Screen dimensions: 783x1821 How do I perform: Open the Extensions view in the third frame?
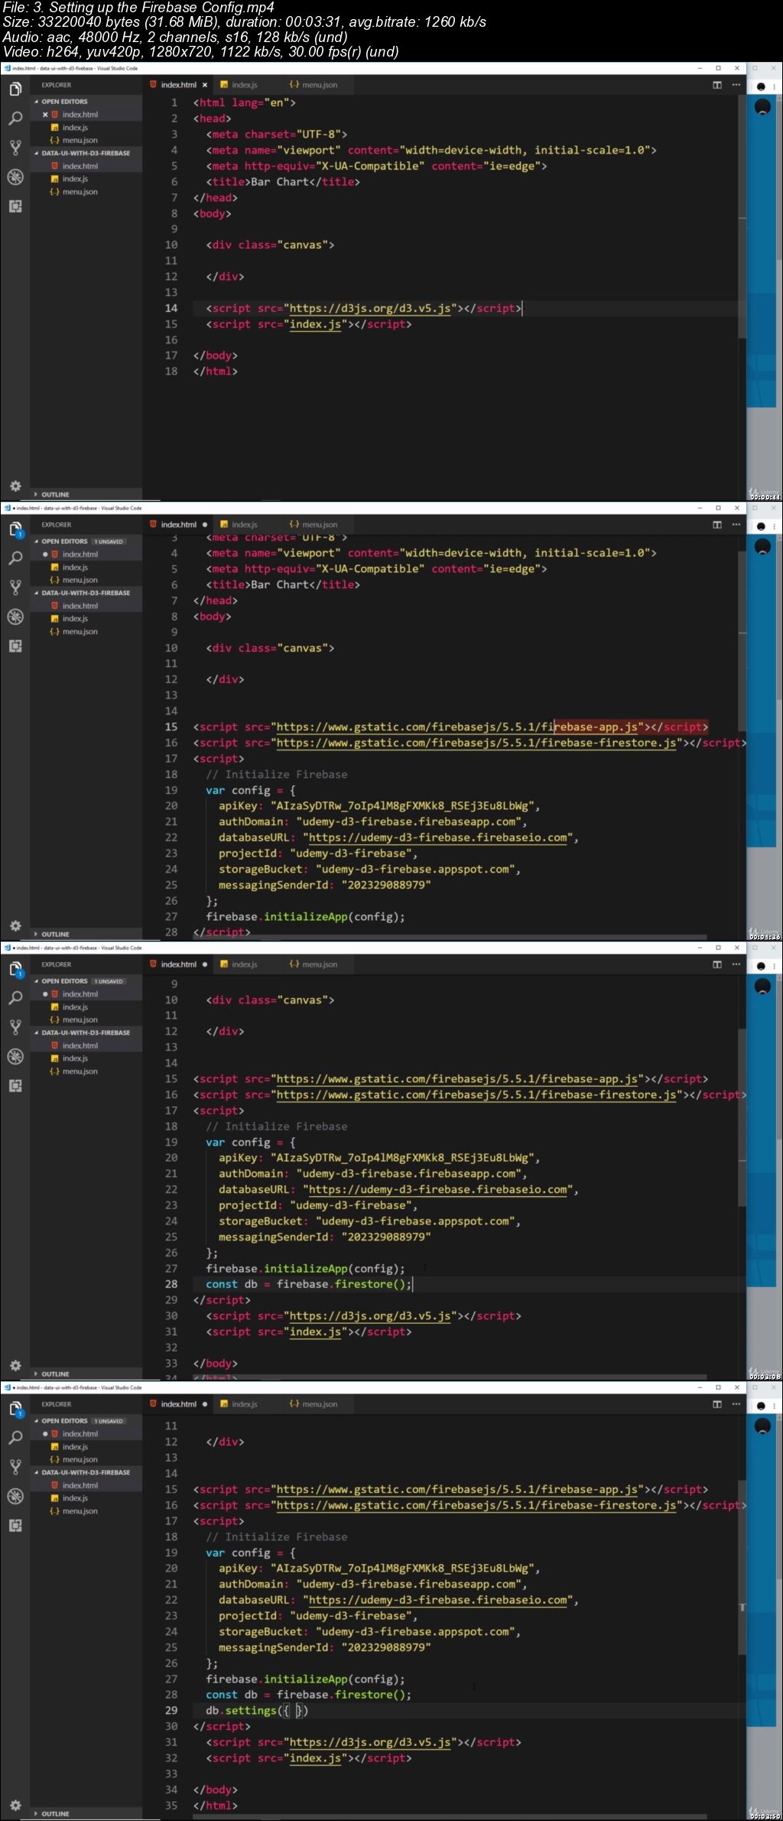tap(15, 1085)
